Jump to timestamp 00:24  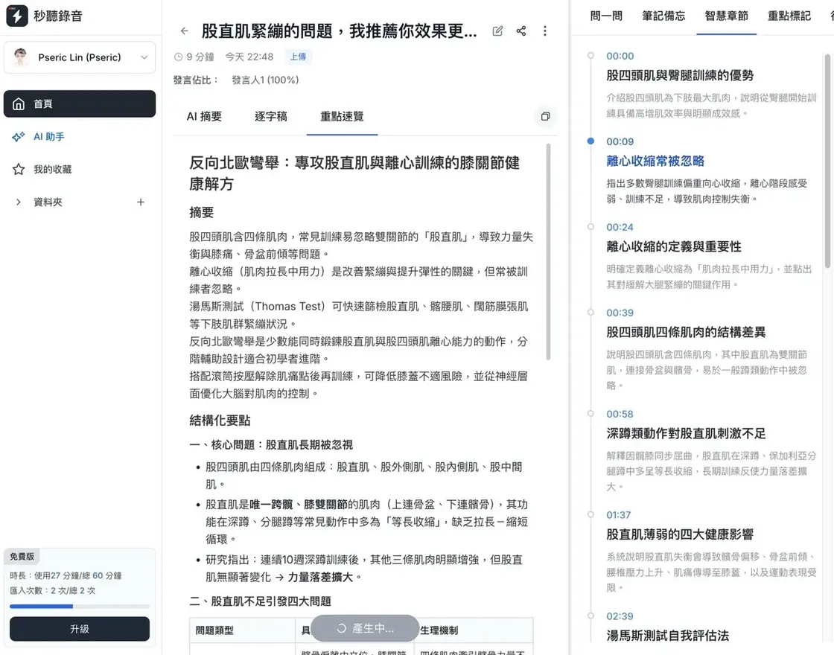pos(620,227)
